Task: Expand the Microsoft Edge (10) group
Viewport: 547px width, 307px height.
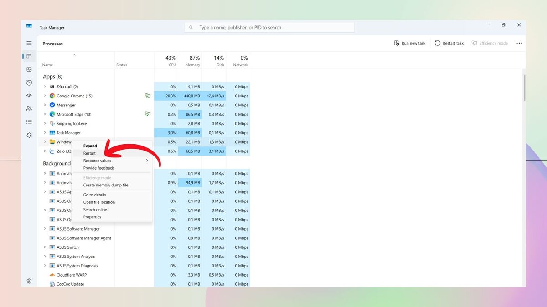Action: tap(45, 114)
